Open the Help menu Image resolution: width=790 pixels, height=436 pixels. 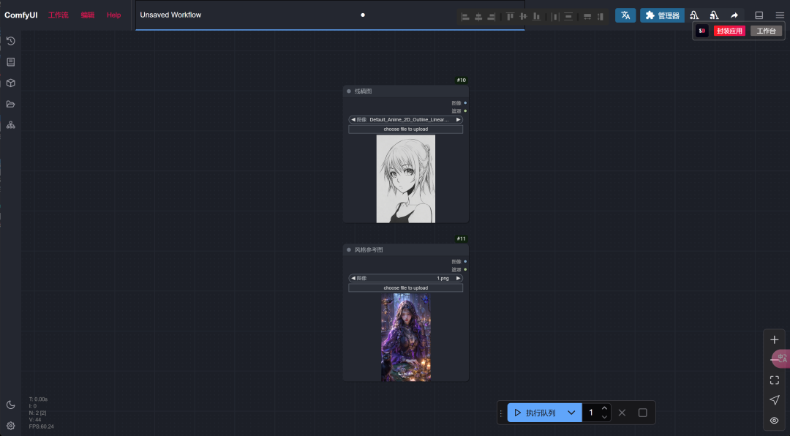click(x=114, y=15)
